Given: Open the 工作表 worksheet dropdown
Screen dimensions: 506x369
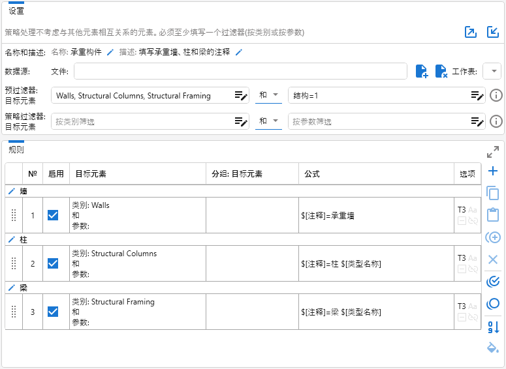Looking at the screenshot, I should pos(492,71).
